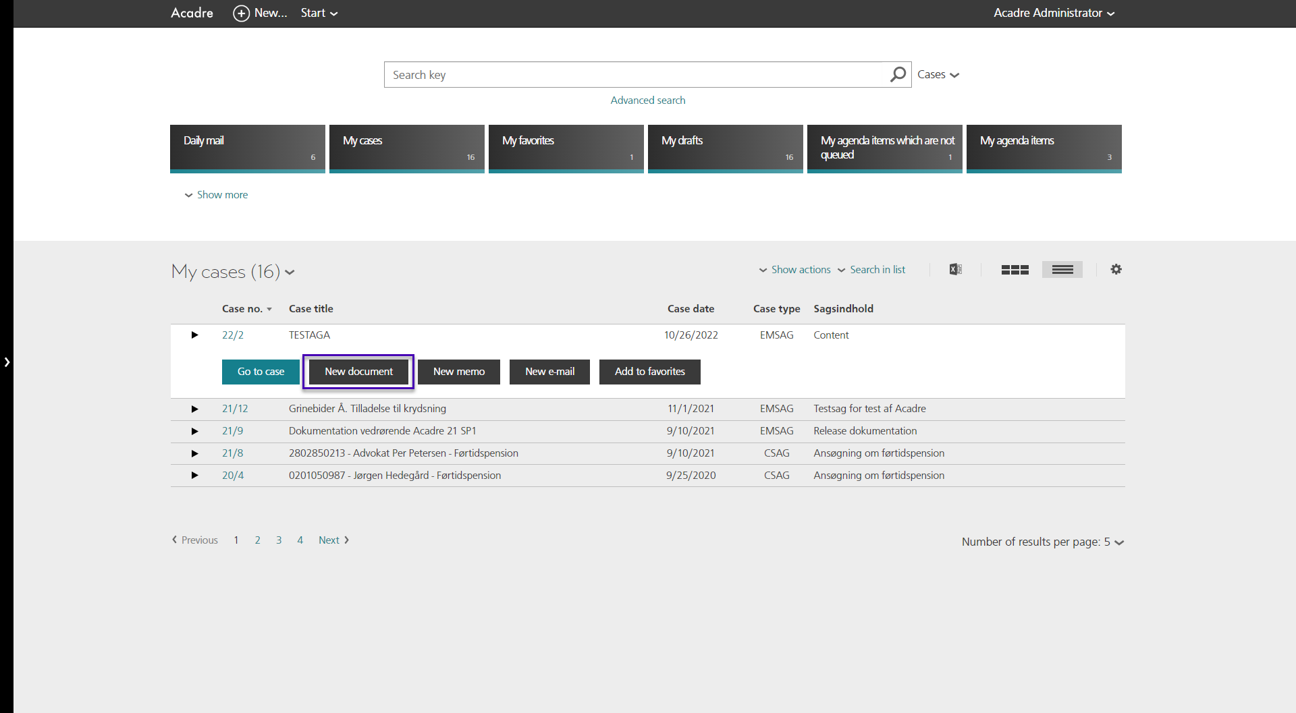Click the Go to case button
Screen dimensions: 1296x713
[261, 372]
